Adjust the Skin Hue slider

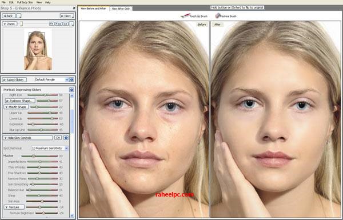[42, 201]
